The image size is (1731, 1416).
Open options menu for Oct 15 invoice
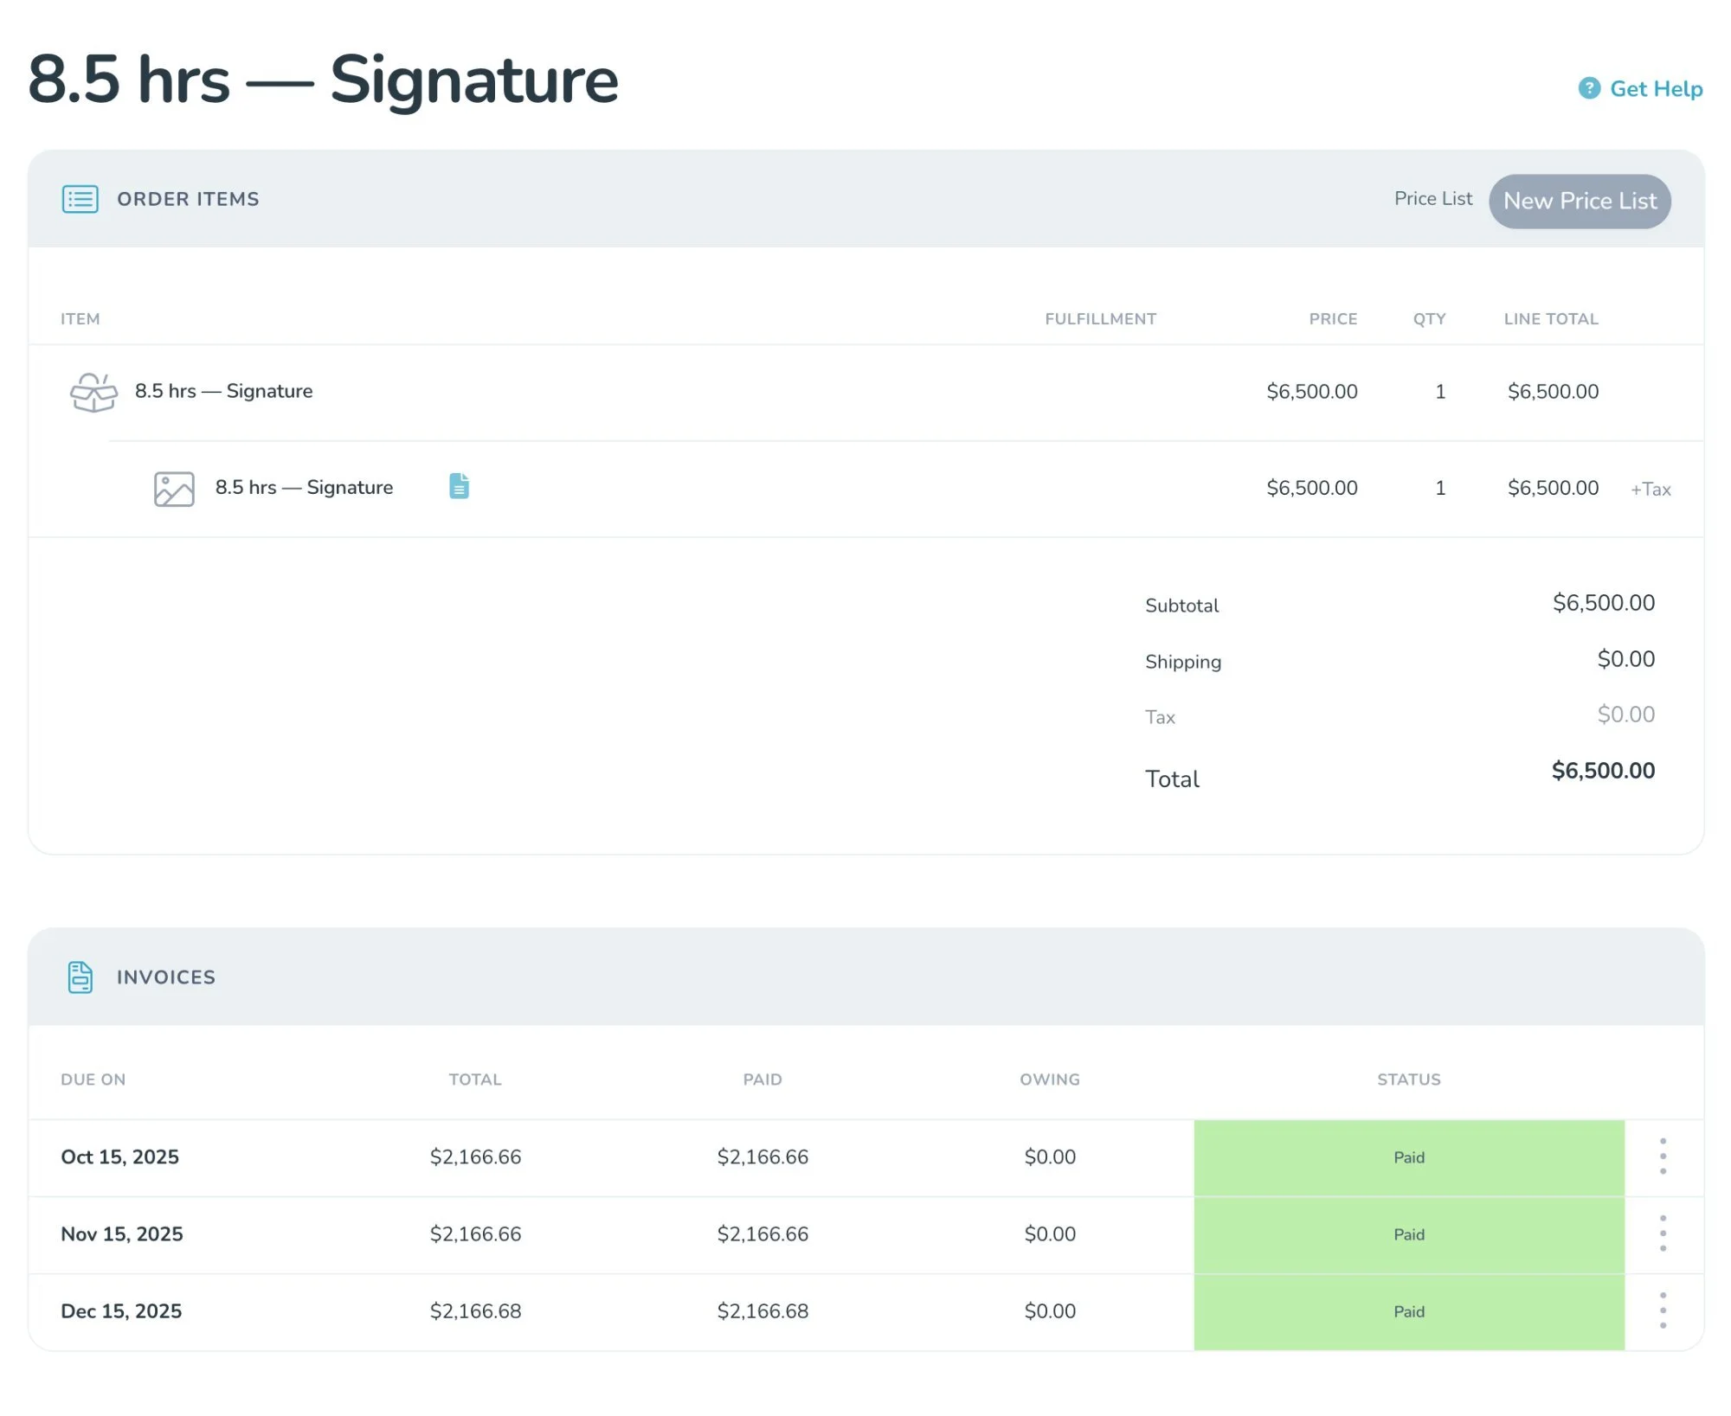pos(1663,1157)
